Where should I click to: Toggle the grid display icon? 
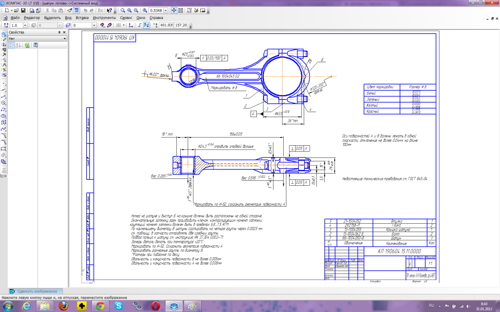118,25
